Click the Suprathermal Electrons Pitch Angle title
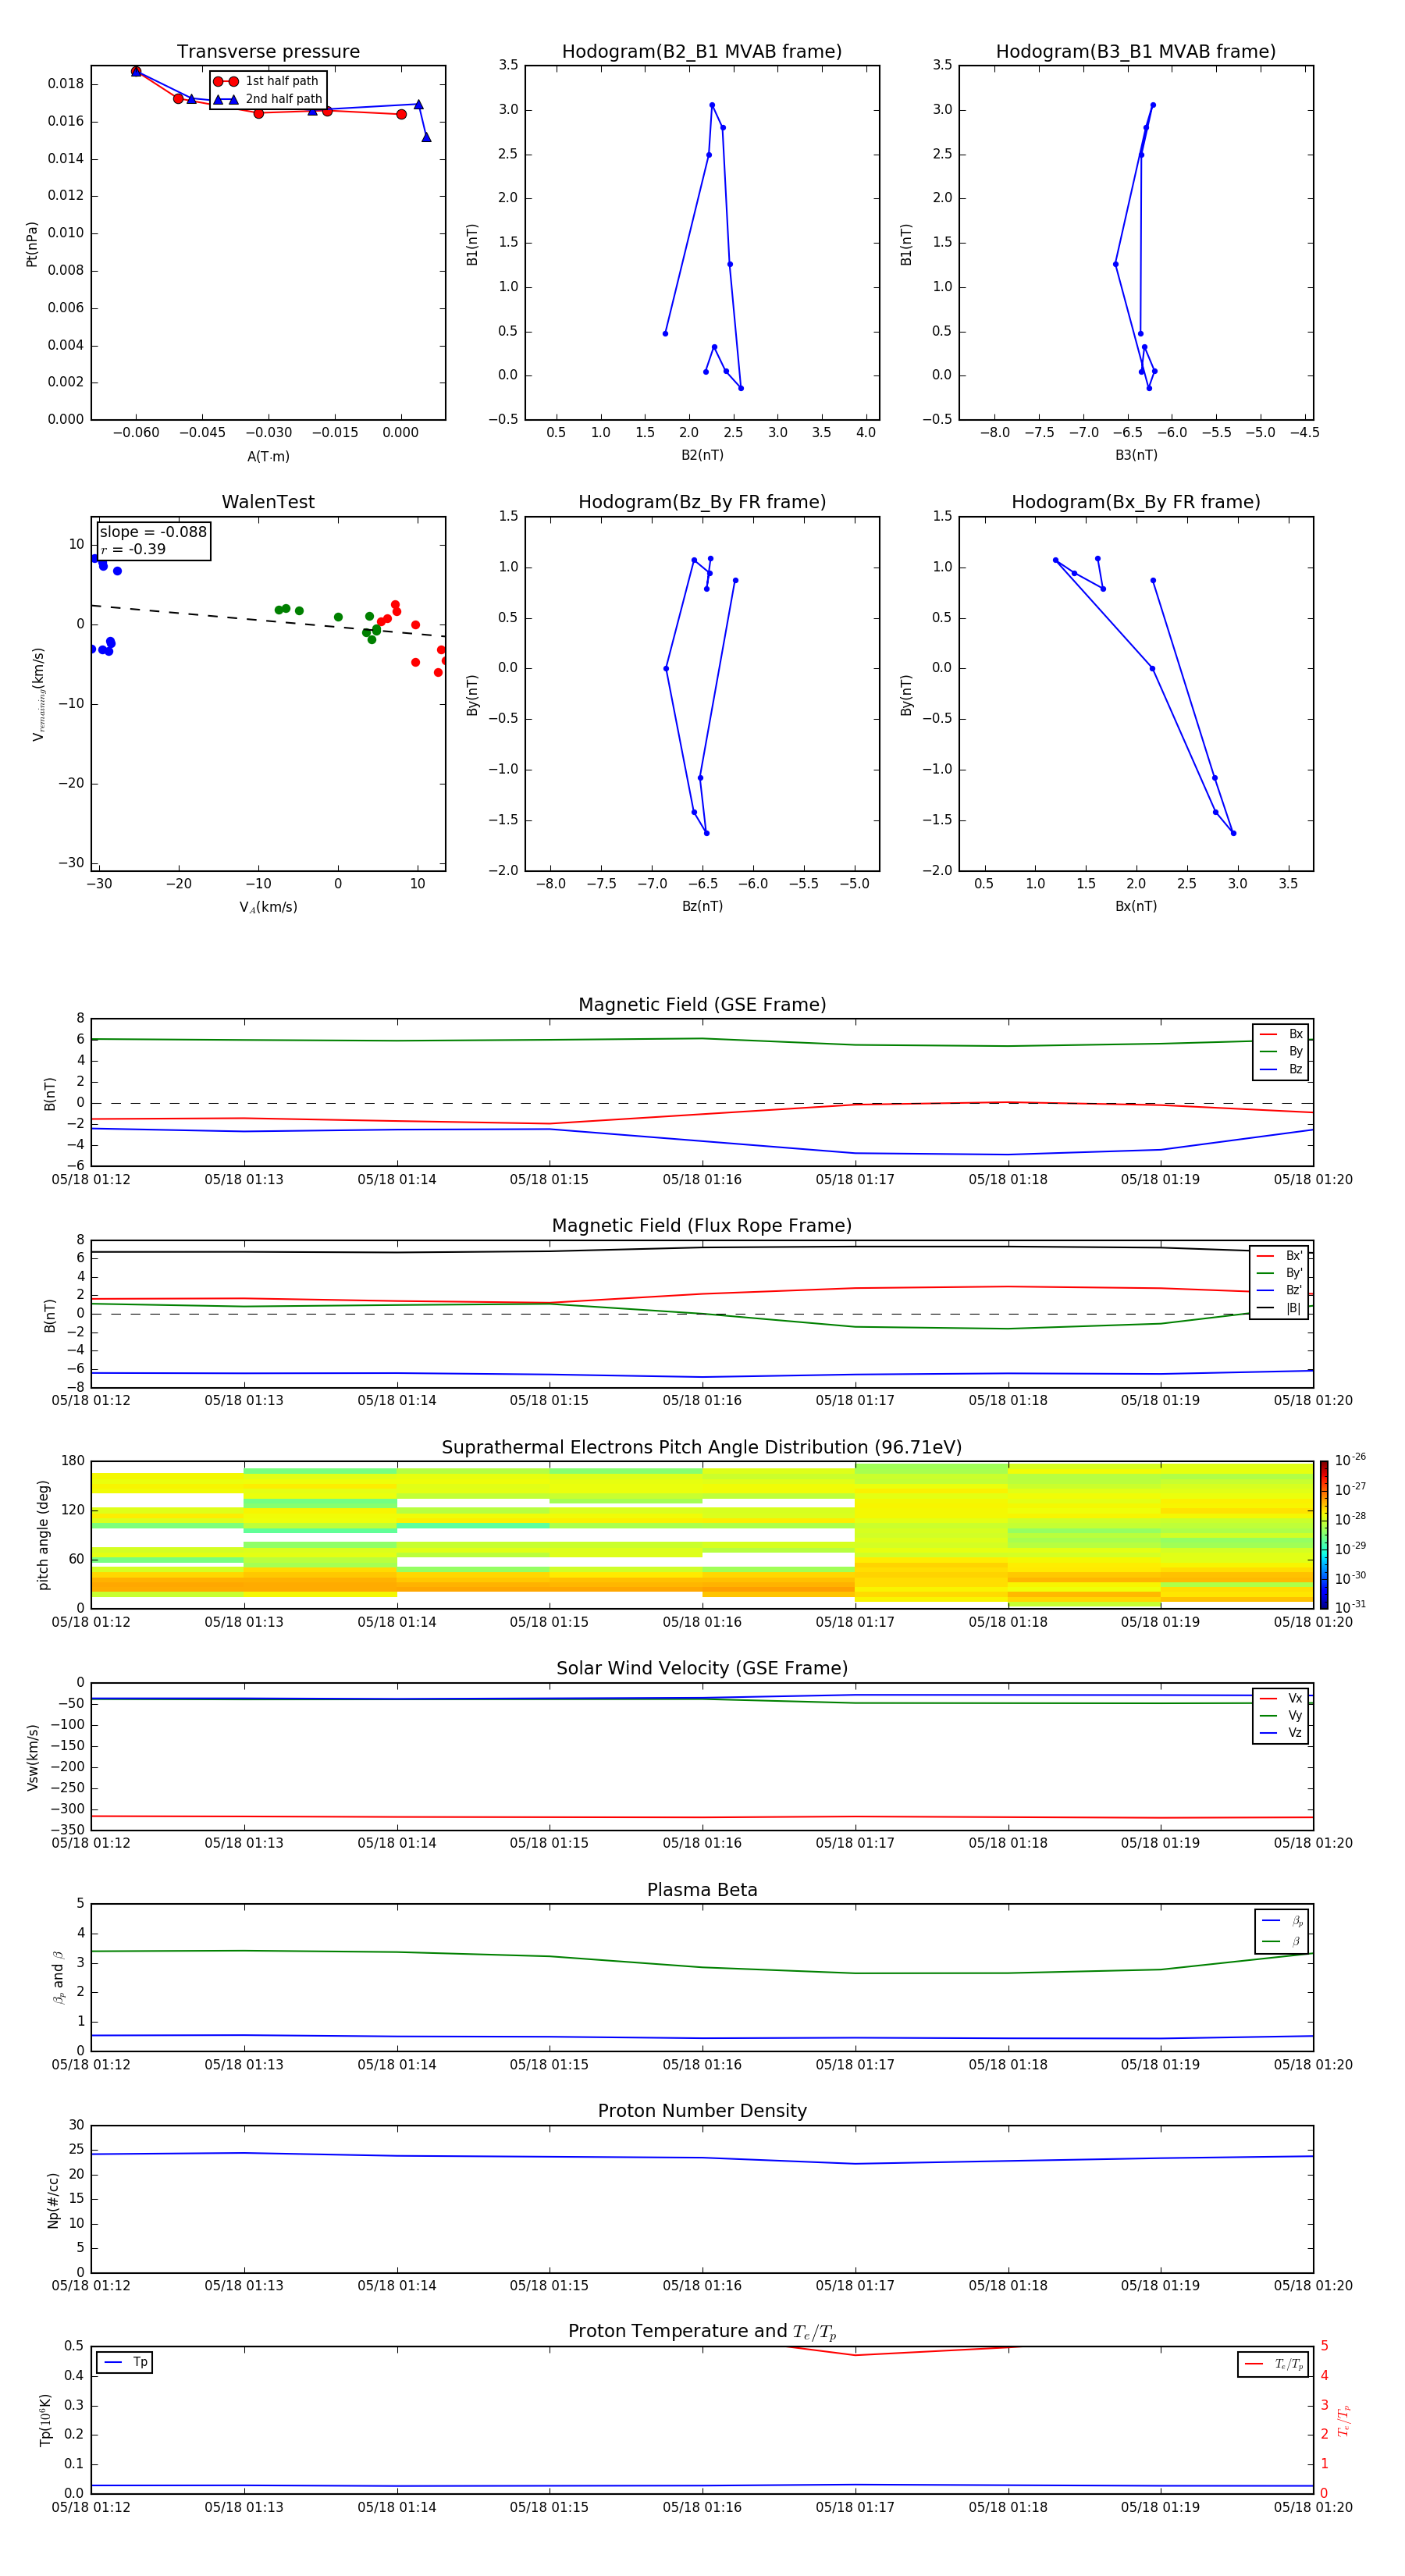This screenshot has height=2576, width=1405. [702, 1448]
